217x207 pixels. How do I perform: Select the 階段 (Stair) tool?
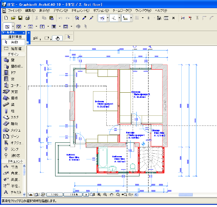[x=13, y=123]
